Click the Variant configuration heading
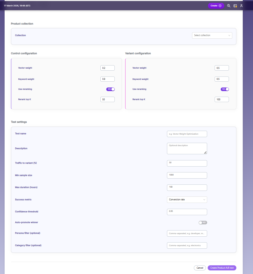The width and height of the screenshot is (253, 274). [138, 53]
